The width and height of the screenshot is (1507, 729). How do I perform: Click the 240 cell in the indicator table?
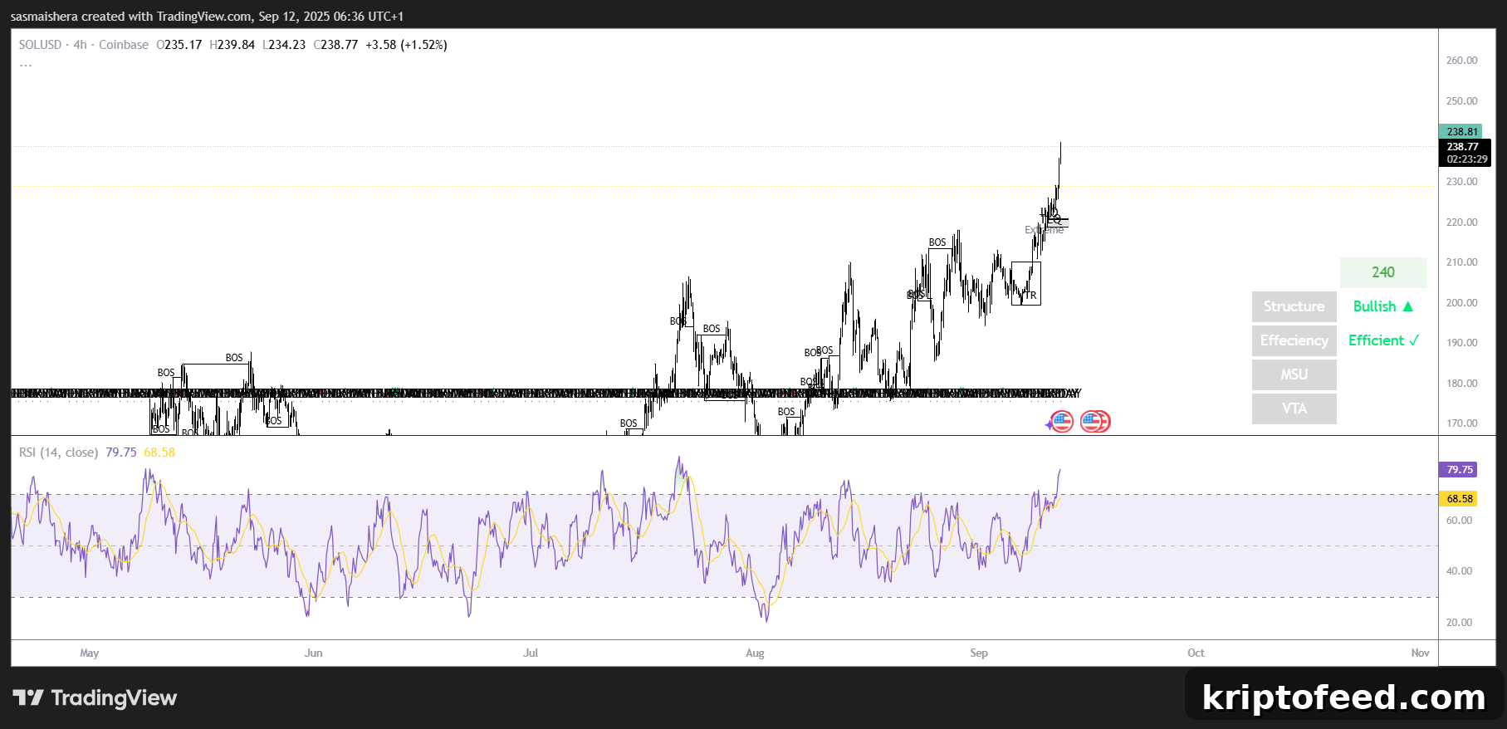tap(1383, 272)
